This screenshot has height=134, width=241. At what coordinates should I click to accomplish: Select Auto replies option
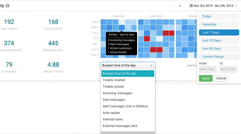click(x=111, y=113)
